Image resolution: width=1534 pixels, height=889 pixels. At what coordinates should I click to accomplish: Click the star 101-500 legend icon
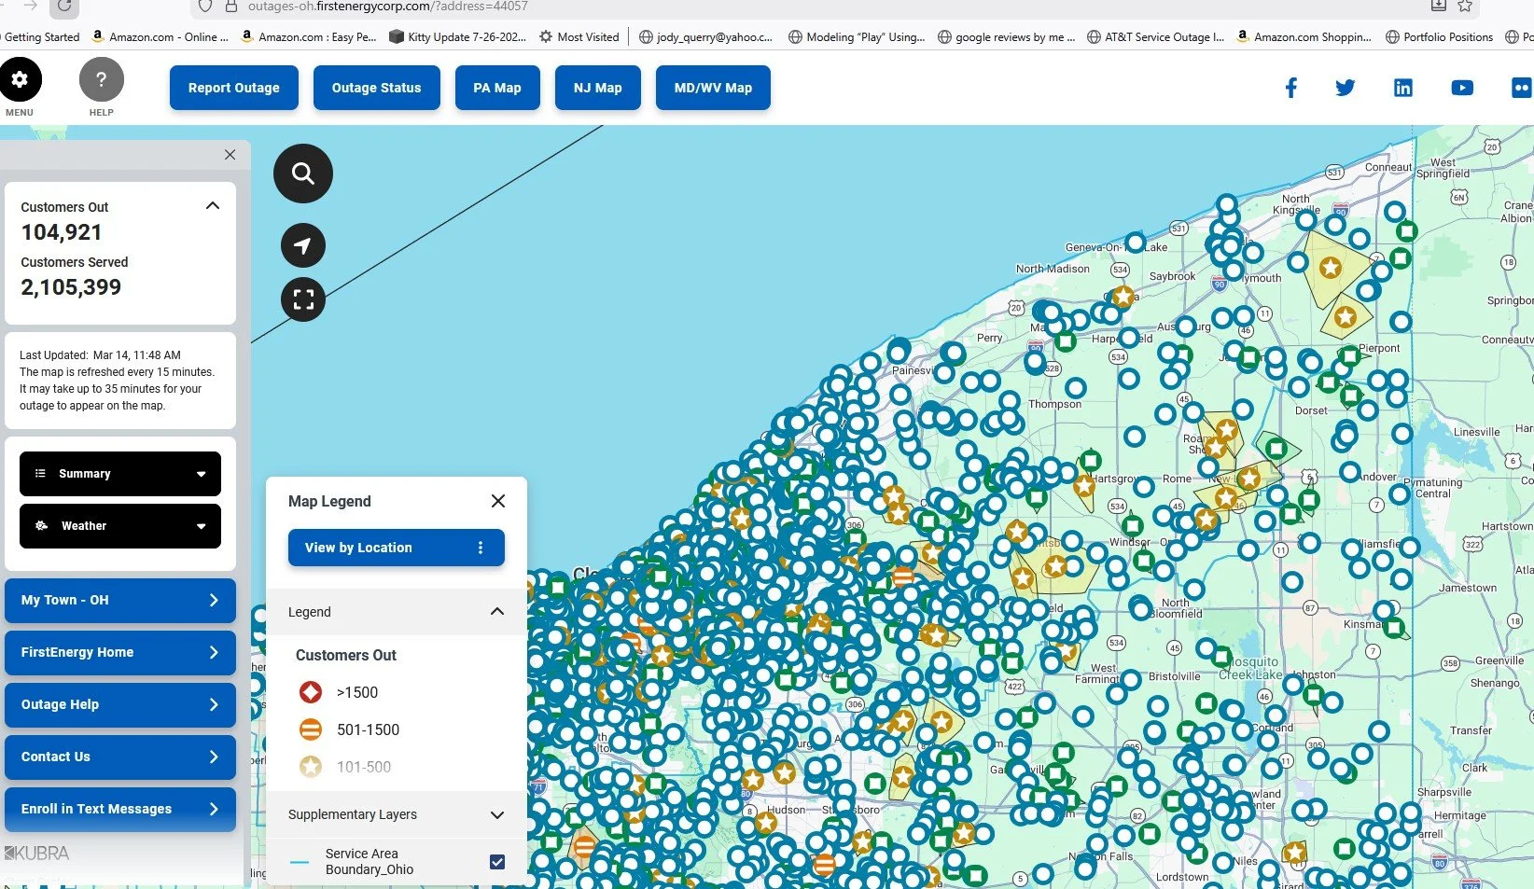click(311, 767)
